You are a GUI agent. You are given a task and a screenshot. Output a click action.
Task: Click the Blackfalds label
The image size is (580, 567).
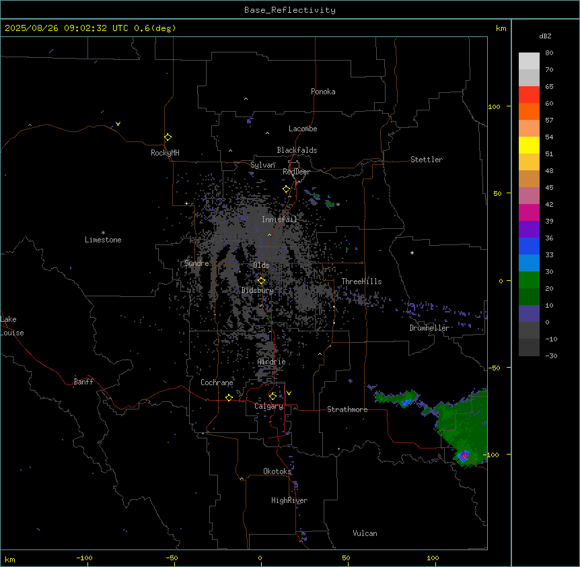pos(297,150)
